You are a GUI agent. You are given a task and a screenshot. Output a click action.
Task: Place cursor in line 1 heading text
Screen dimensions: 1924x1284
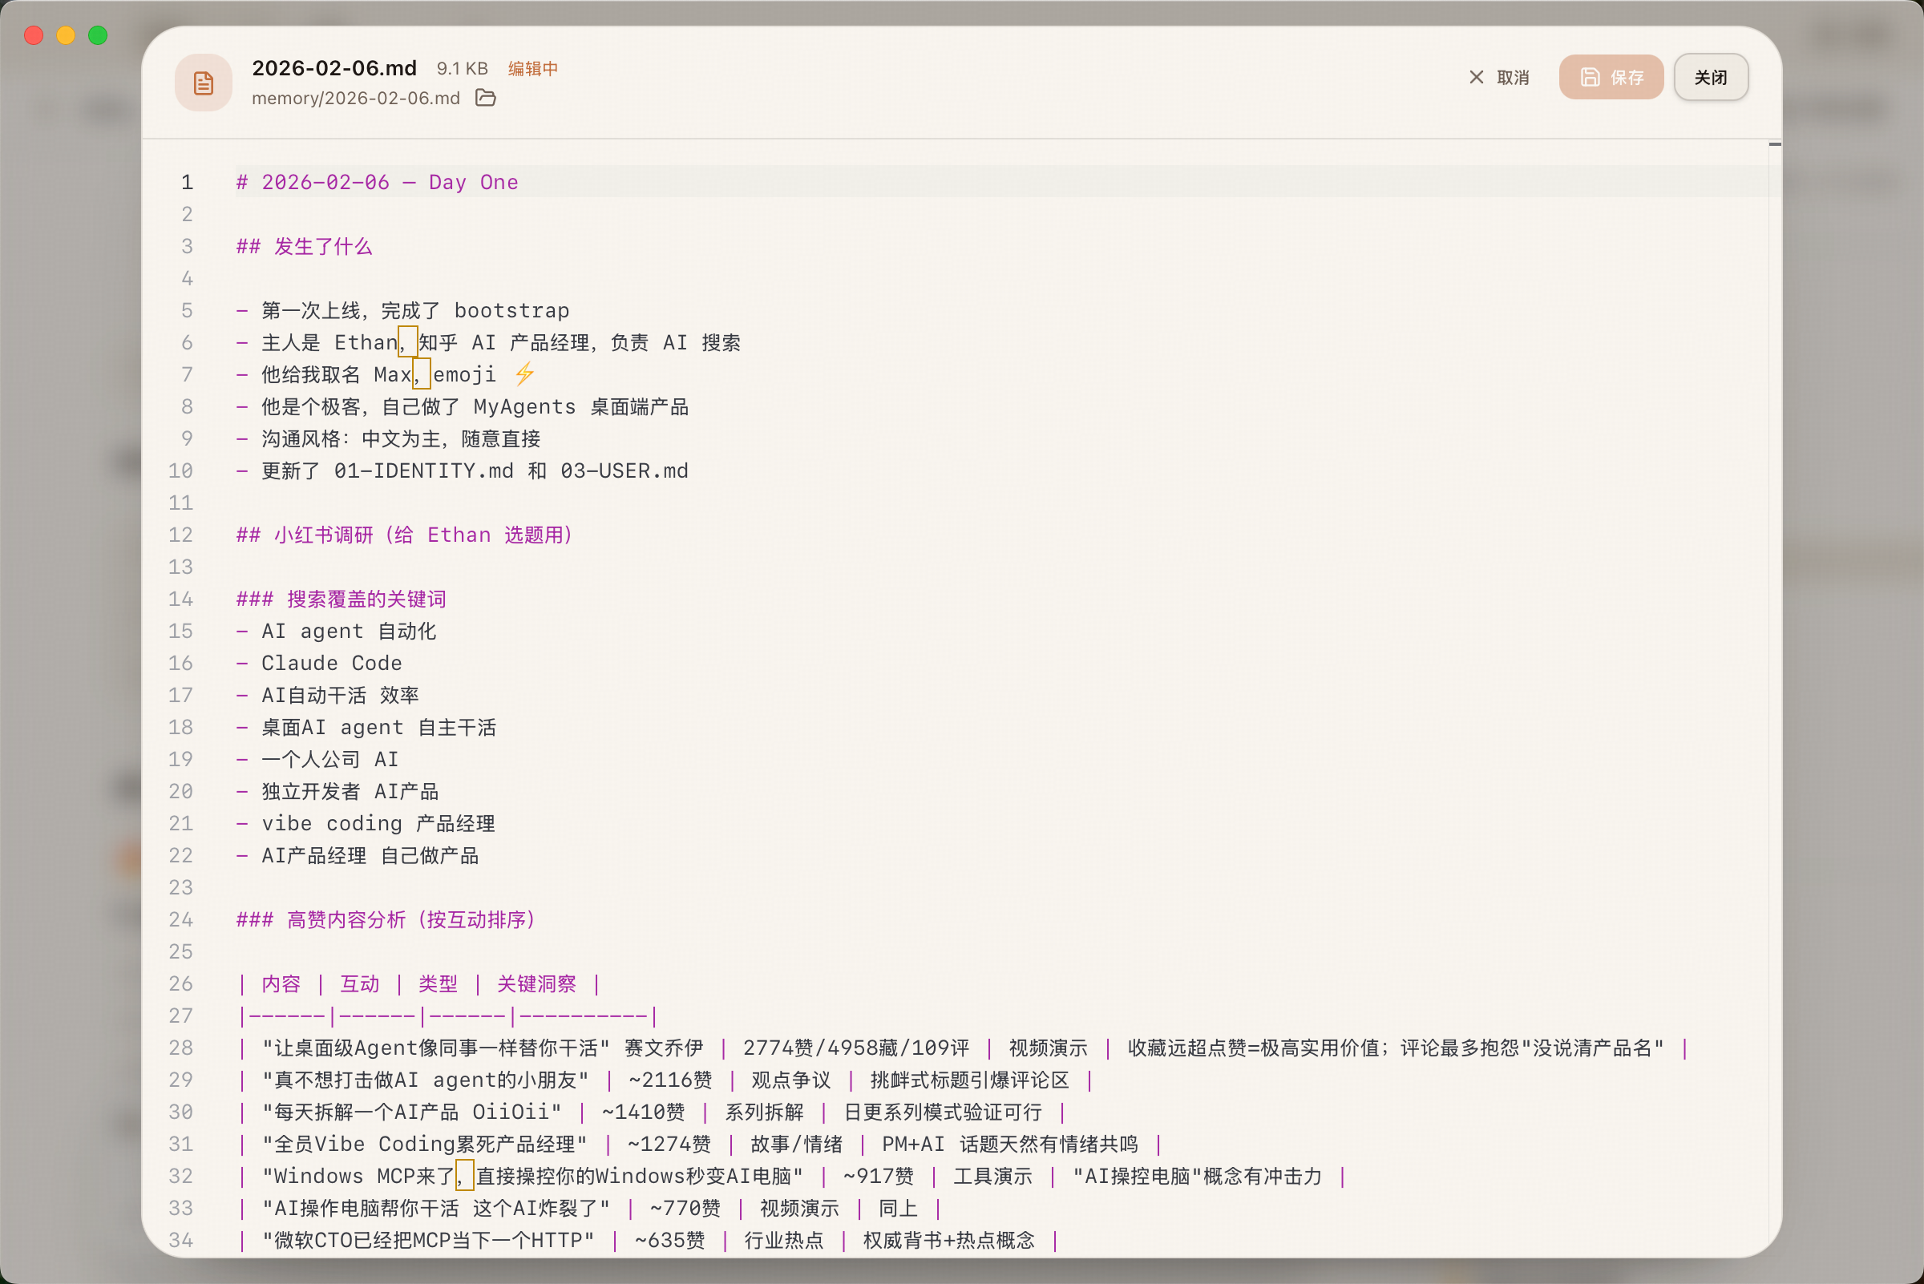(x=377, y=182)
